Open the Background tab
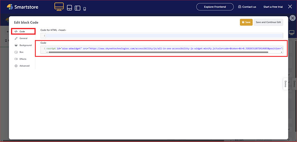 coord(23,45)
